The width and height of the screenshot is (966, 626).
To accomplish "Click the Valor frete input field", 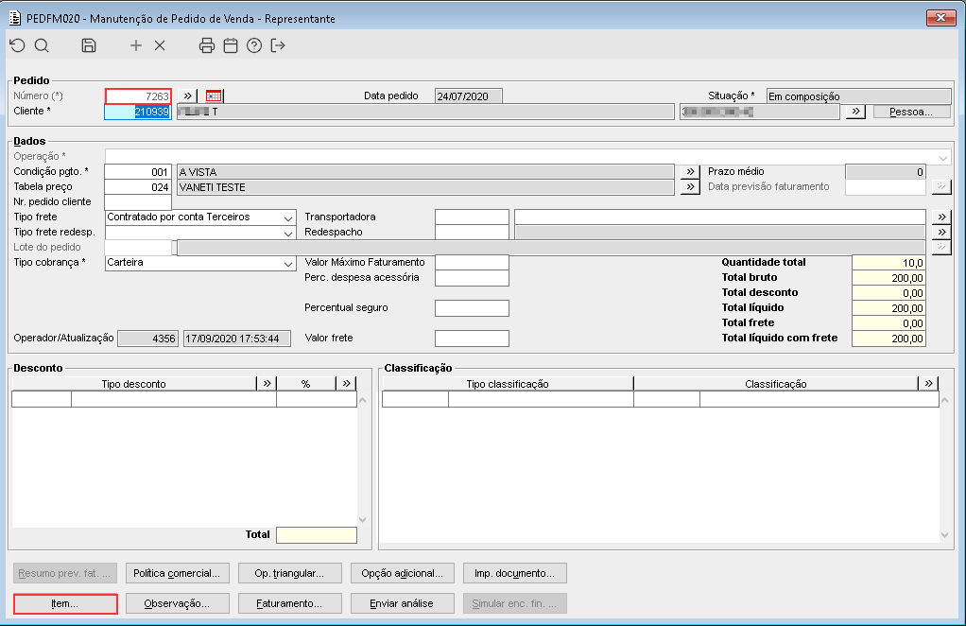I will pos(472,339).
